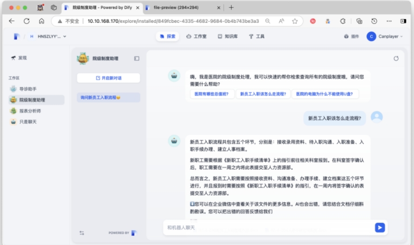Image resolution: width=414 pixels, height=245 pixels.
Task: Open browser history clock icon
Action: [374, 21]
